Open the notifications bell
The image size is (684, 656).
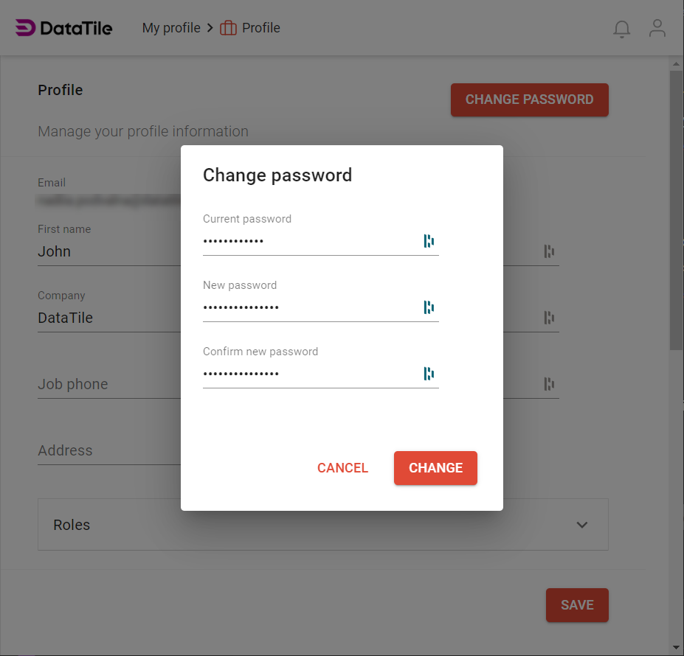click(622, 29)
